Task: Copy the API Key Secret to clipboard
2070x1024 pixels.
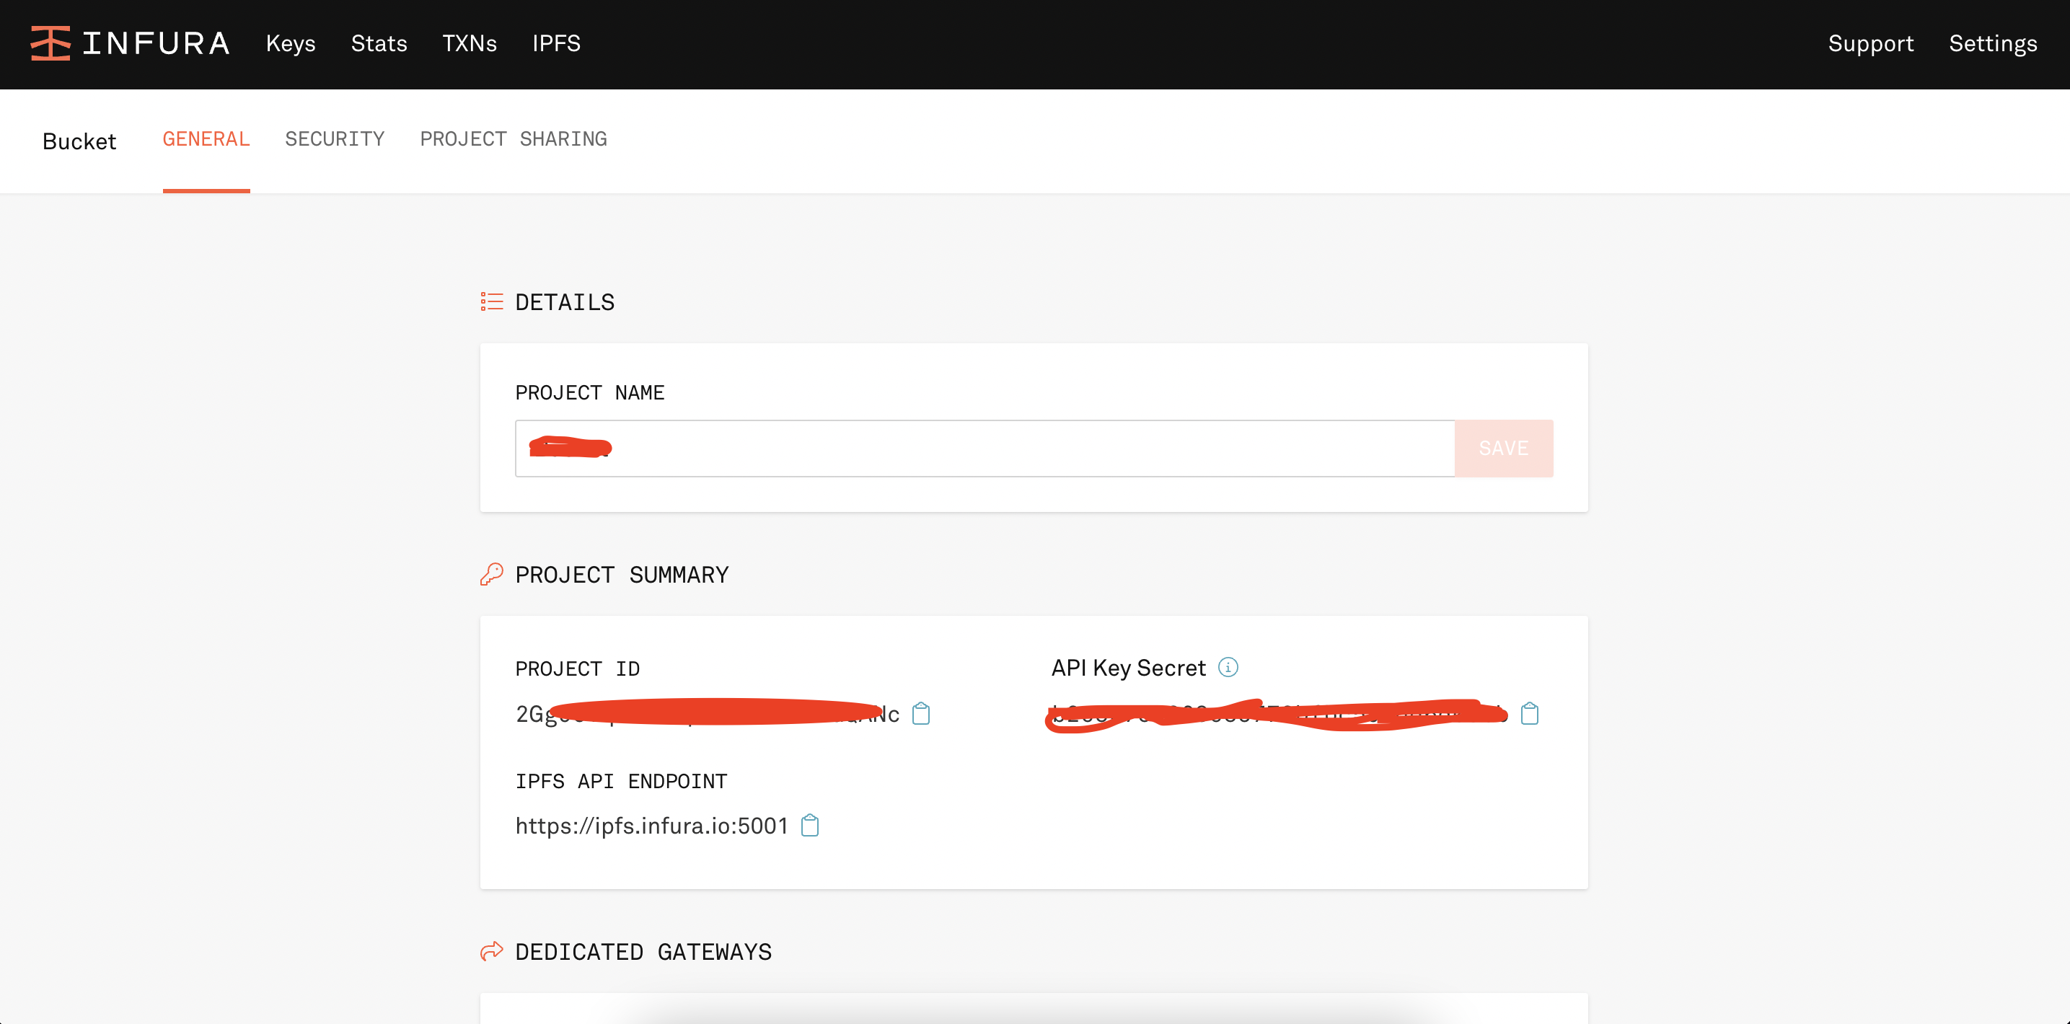Action: tap(1529, 713)
